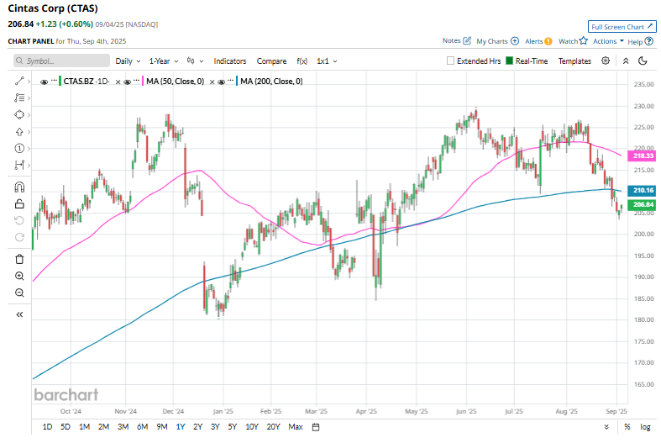Open chart settings gear
Viewport: 661px width, 443px height.
tap(606, 61)
